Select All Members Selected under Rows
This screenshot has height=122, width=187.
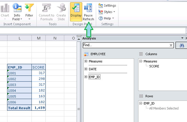[164, 109]
